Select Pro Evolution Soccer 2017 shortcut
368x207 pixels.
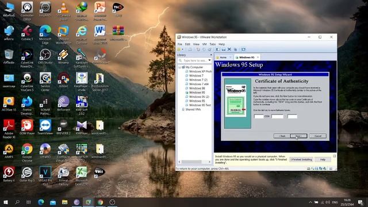tap(100, 82)
